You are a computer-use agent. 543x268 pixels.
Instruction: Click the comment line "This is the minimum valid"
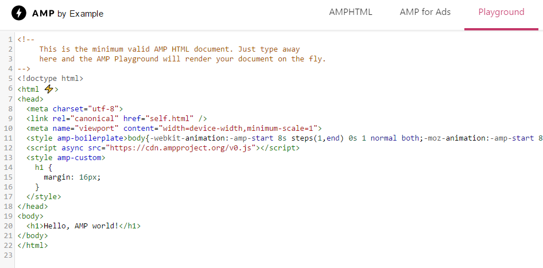click(x=169, y=49)
